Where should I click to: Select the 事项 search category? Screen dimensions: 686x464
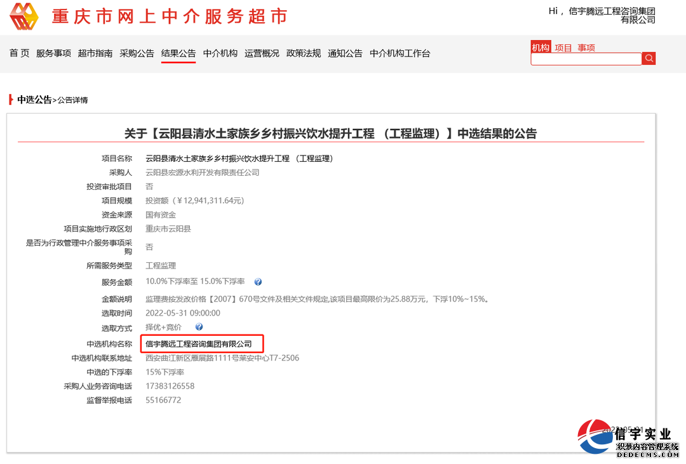587,47
